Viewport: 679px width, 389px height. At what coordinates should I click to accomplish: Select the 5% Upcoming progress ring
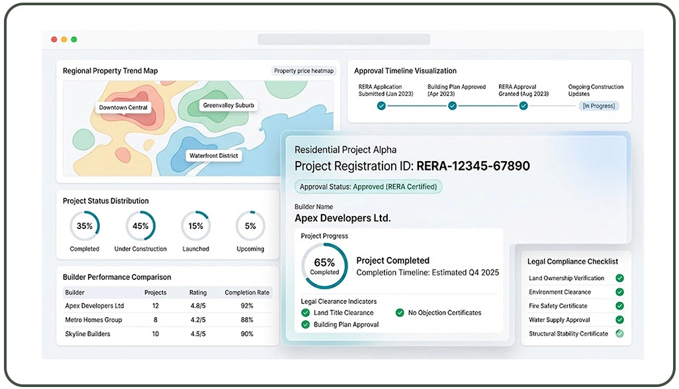pos(250,226)
